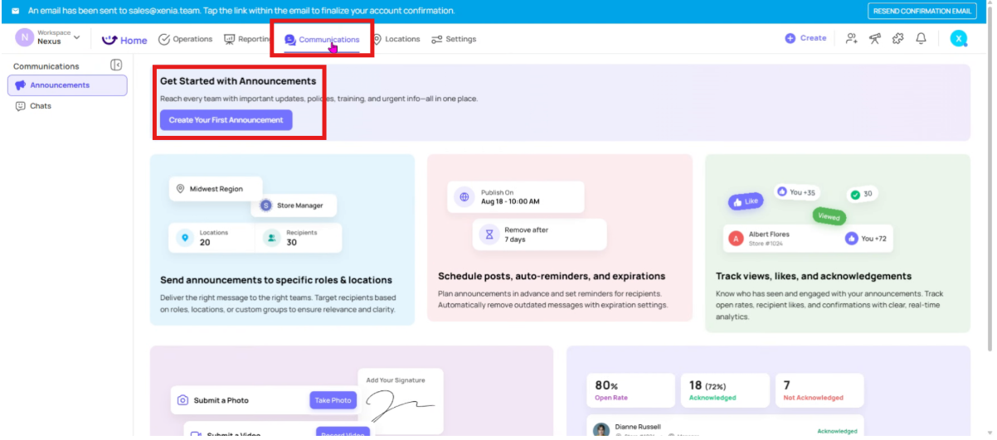The width and height of the screenshot is (997, 440).
Task: Expand the Nexus workspace dropdown chevron
Action: click(77, 37)
